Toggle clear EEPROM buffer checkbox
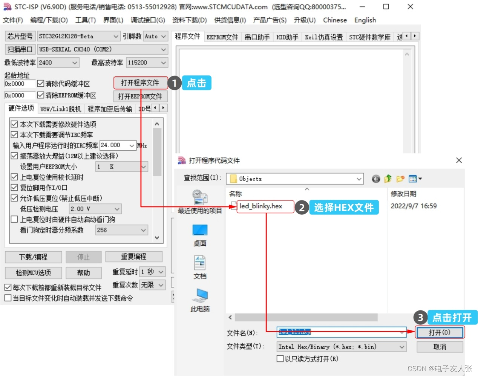Image resolution: width=478 pixels, height=376 pixels. click(x=41, y=95)
